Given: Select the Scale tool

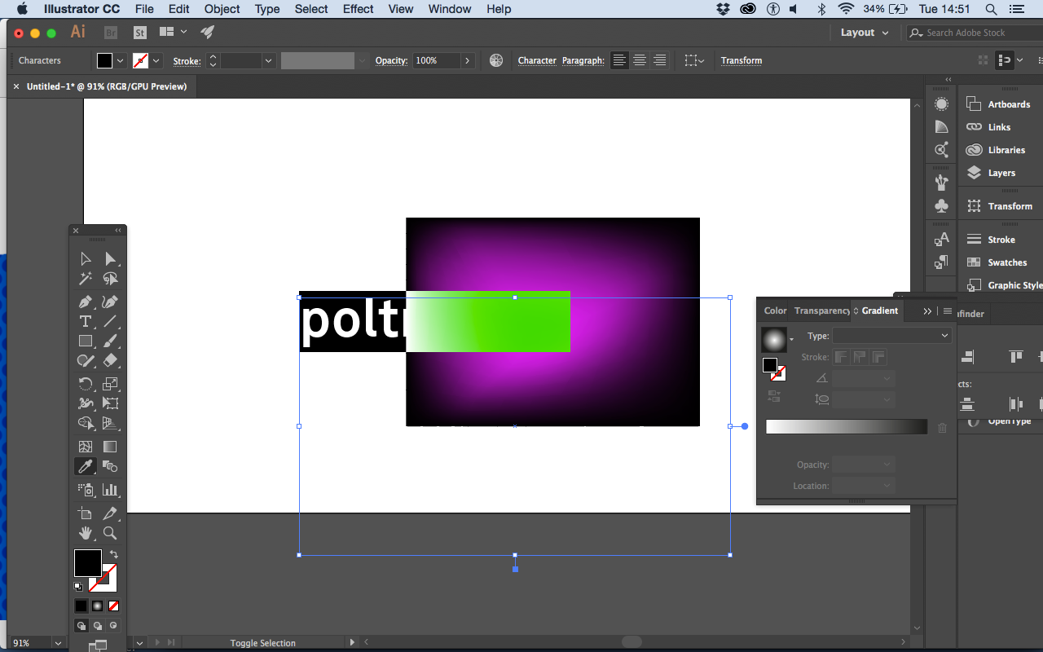Looking at the screenshot, I should [110, 383].
